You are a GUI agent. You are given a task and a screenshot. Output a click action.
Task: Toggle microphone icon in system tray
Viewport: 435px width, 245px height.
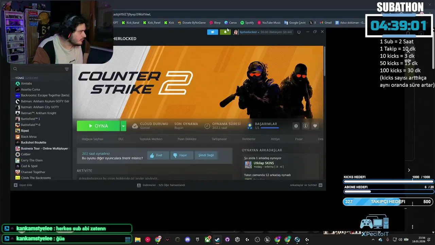click(x=387, y=240)
